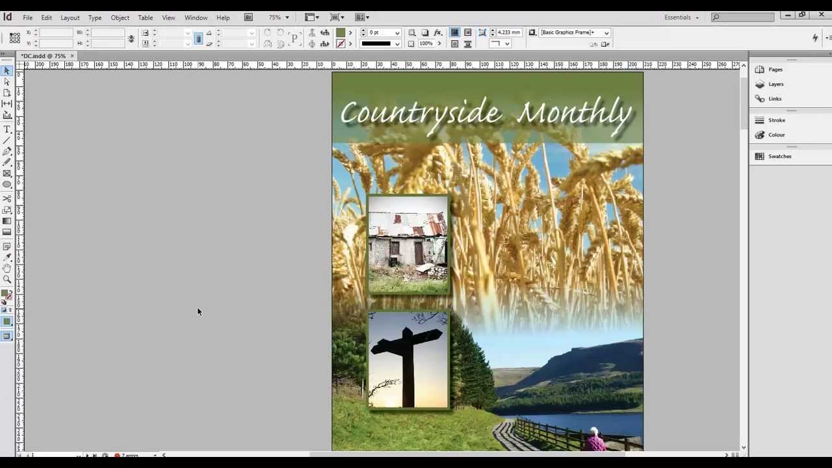Viewport: 832px width, 468px height.
Task: Open the Layout menu
Action: pos(70,18)
